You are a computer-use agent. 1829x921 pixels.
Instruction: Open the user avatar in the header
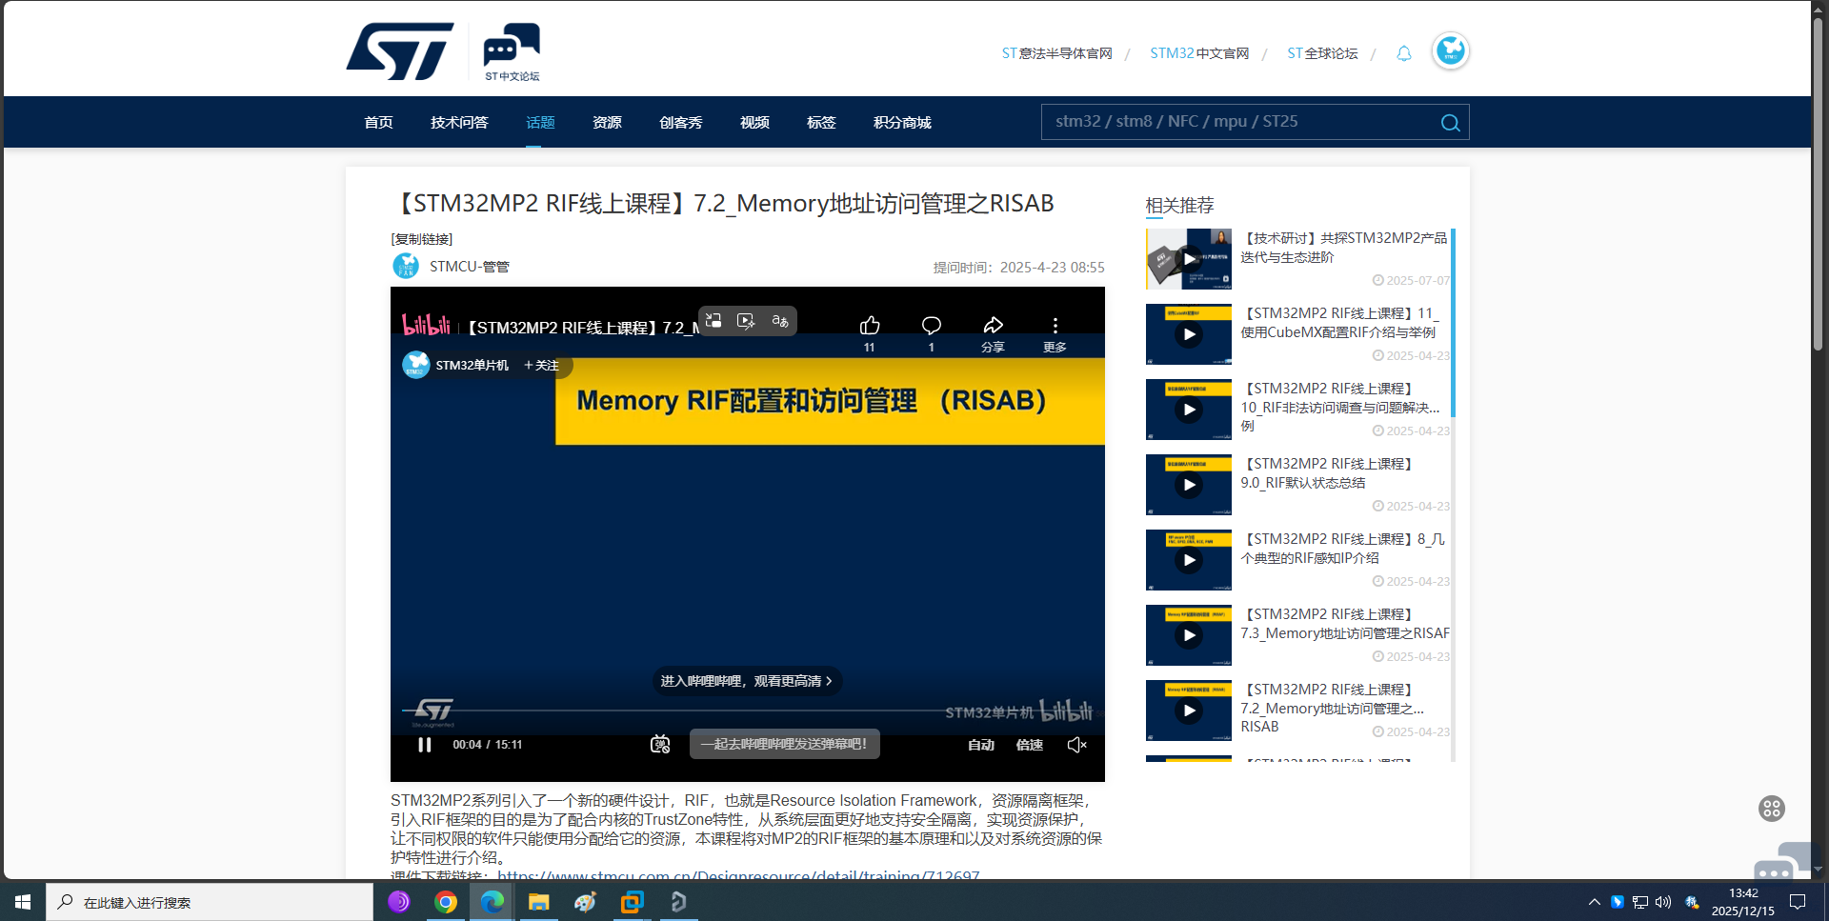[x=1450, y=50]
